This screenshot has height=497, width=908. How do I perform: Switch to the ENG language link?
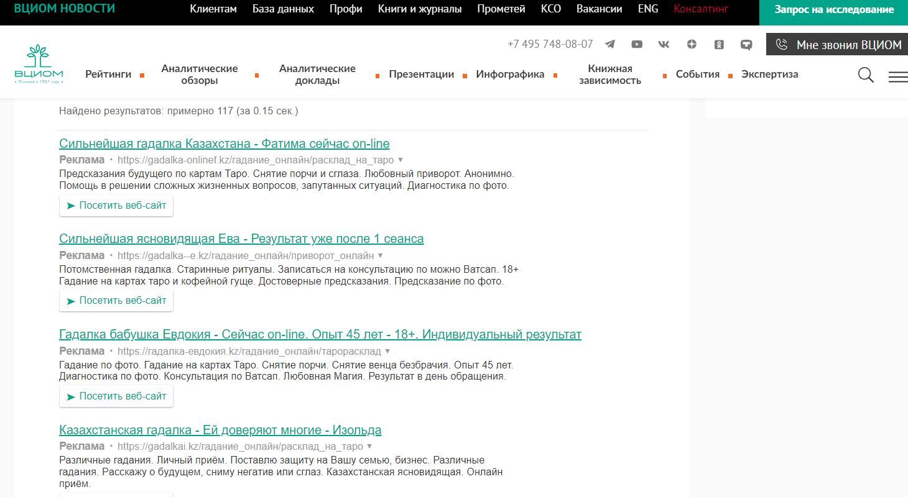click(648, 9)
